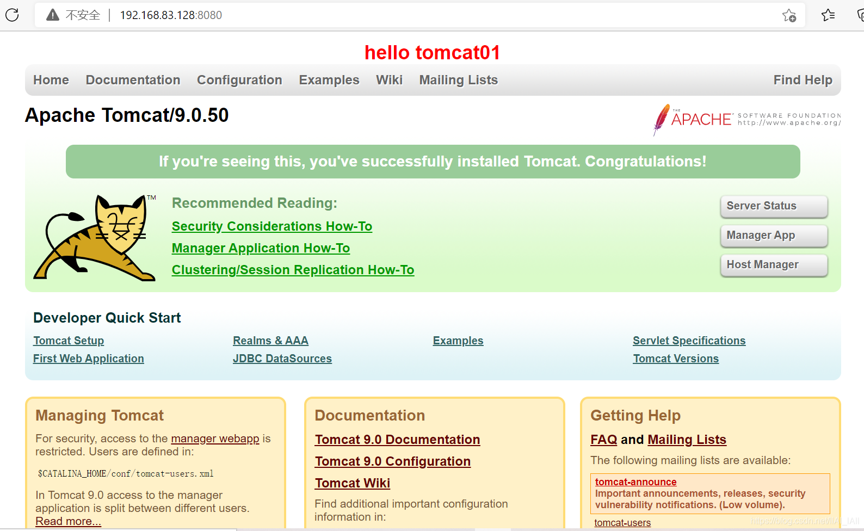Open Realms & AAA link
The height and width of the screenshot is (531, 864).
[x=270, y=341]
